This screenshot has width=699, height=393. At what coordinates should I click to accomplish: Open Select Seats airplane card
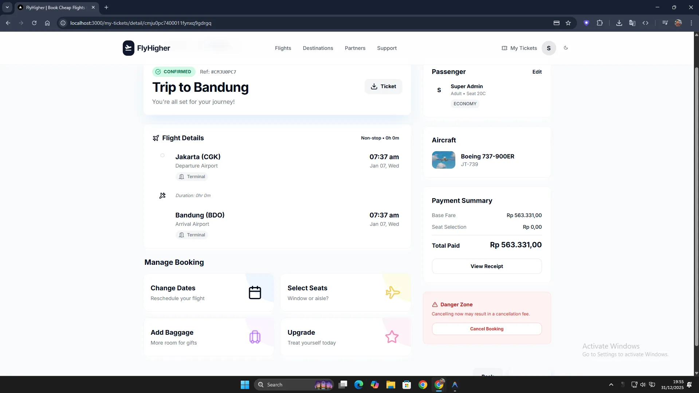[x=345, y=292]
